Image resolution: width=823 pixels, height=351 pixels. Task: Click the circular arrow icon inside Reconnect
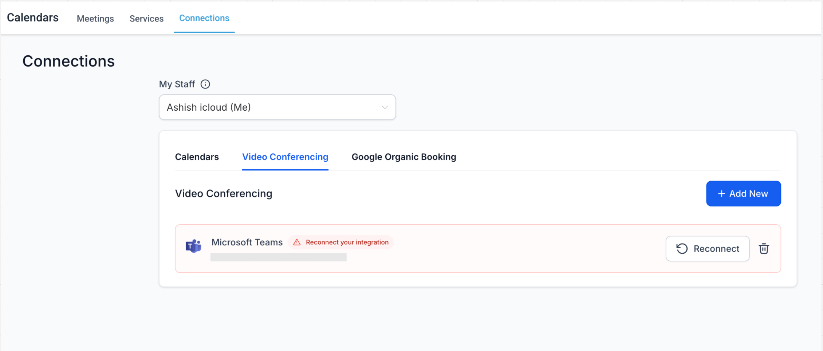(x=682, y=249)
